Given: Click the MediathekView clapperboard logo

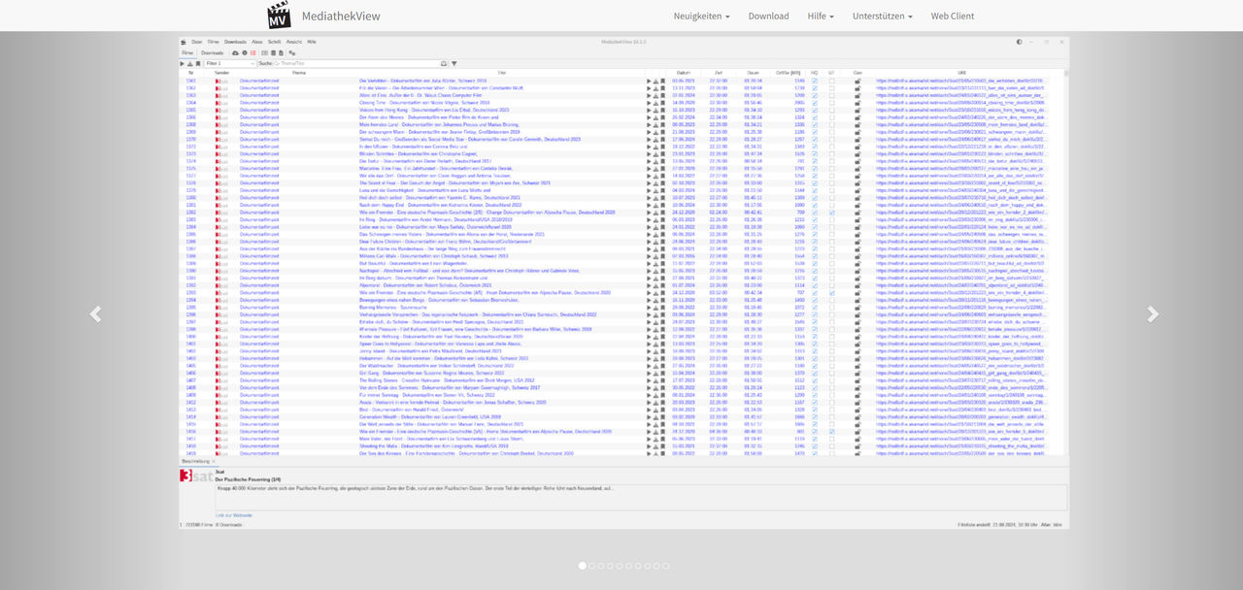Looking at the screenshot, I should [279, 16].
